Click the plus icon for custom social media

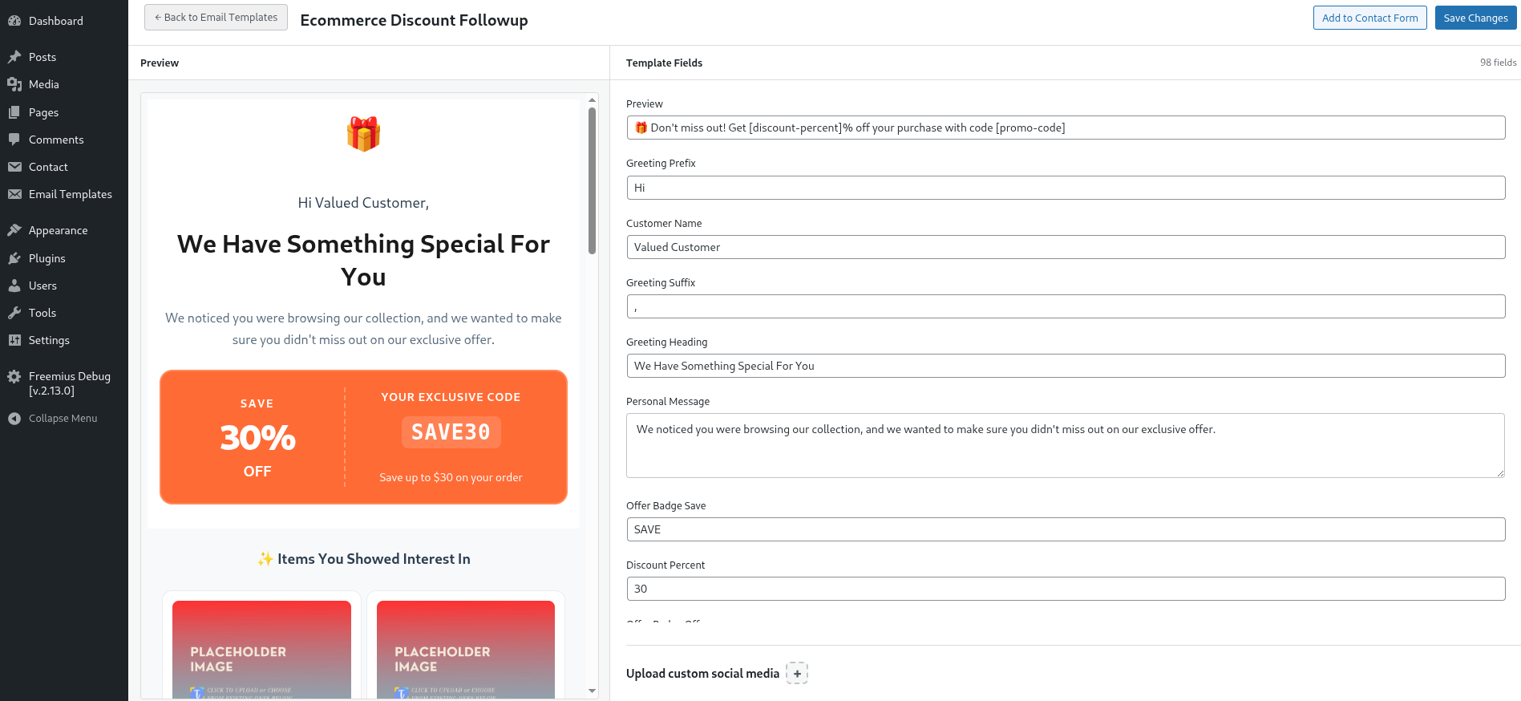pyautogui.click(x=797, y=674)
